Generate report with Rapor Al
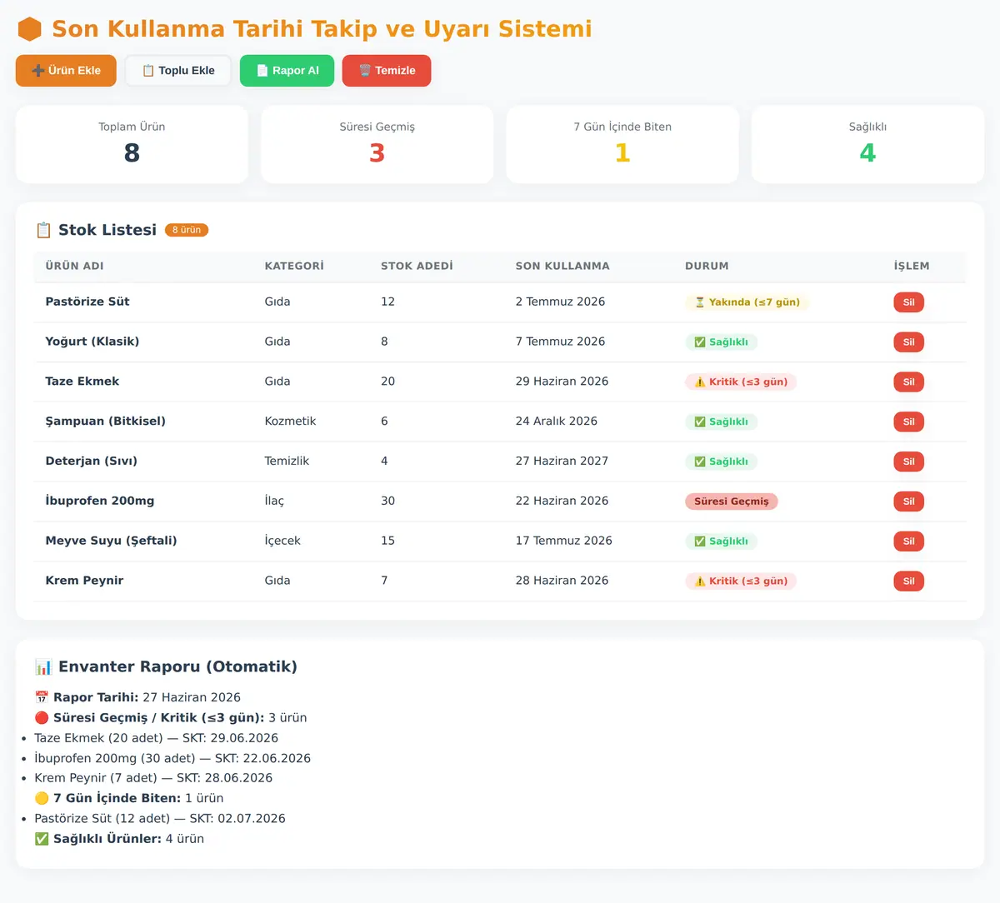 287,71
